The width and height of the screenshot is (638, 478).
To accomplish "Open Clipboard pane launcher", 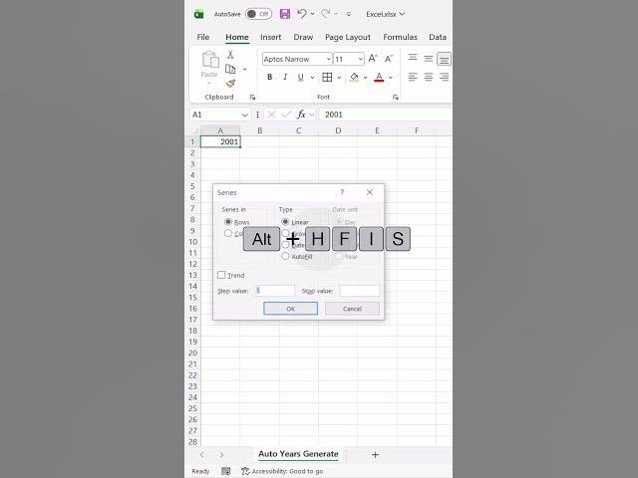I will click(252, 98).
